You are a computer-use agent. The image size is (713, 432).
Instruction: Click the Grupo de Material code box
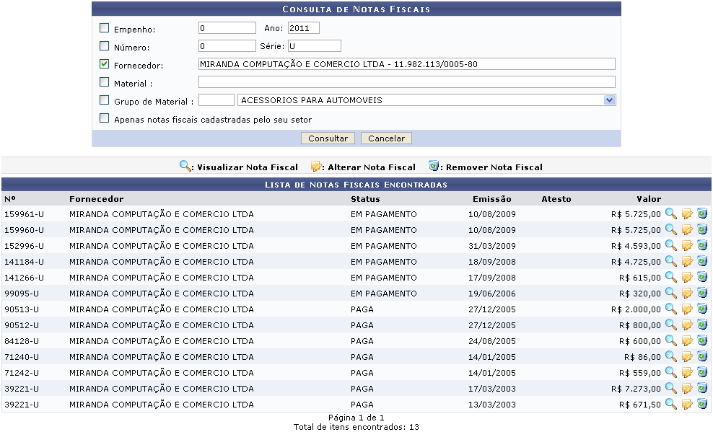click(216, 100)
